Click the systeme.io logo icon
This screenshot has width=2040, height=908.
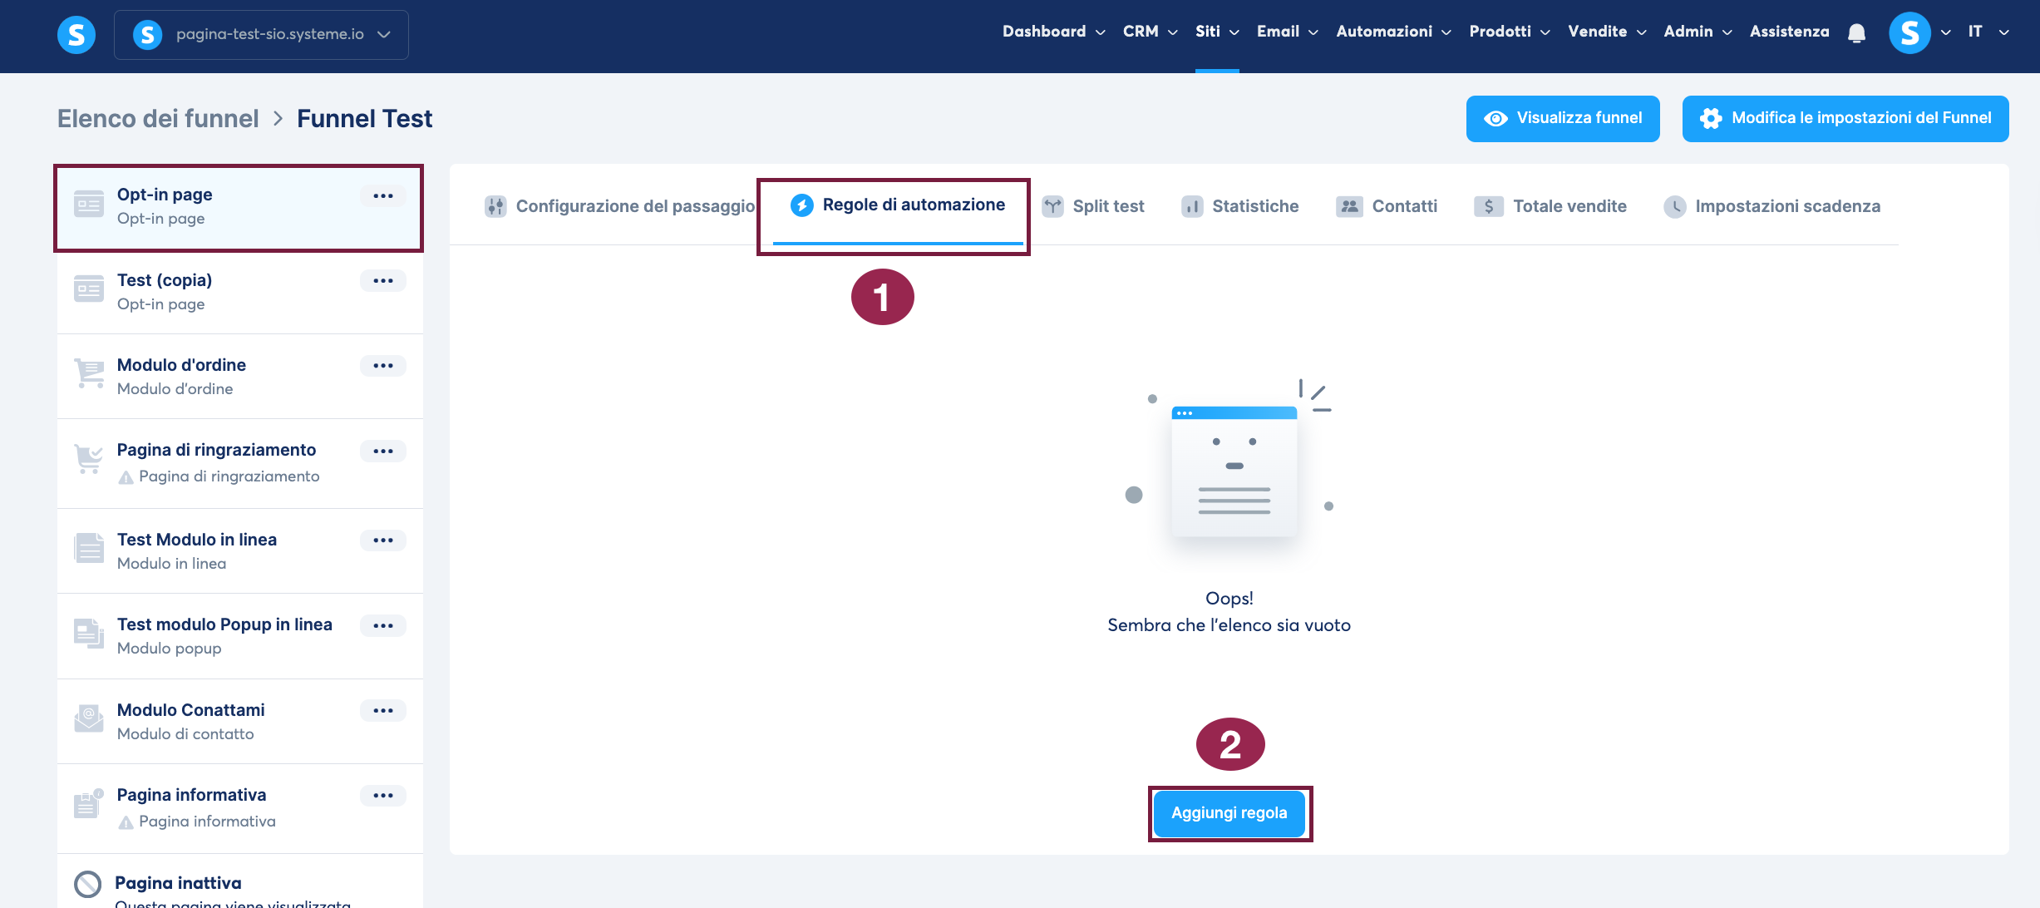tap(76, 35)
